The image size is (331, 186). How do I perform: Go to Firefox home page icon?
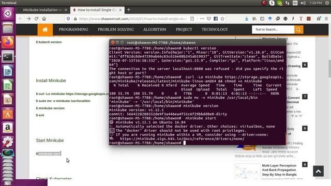pos(44,19)
